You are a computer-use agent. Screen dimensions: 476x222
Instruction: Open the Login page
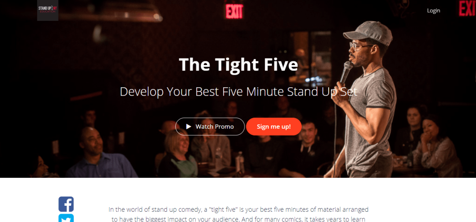click(x=434, y=11)
